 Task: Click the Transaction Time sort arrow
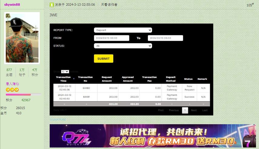pos(74,79)
